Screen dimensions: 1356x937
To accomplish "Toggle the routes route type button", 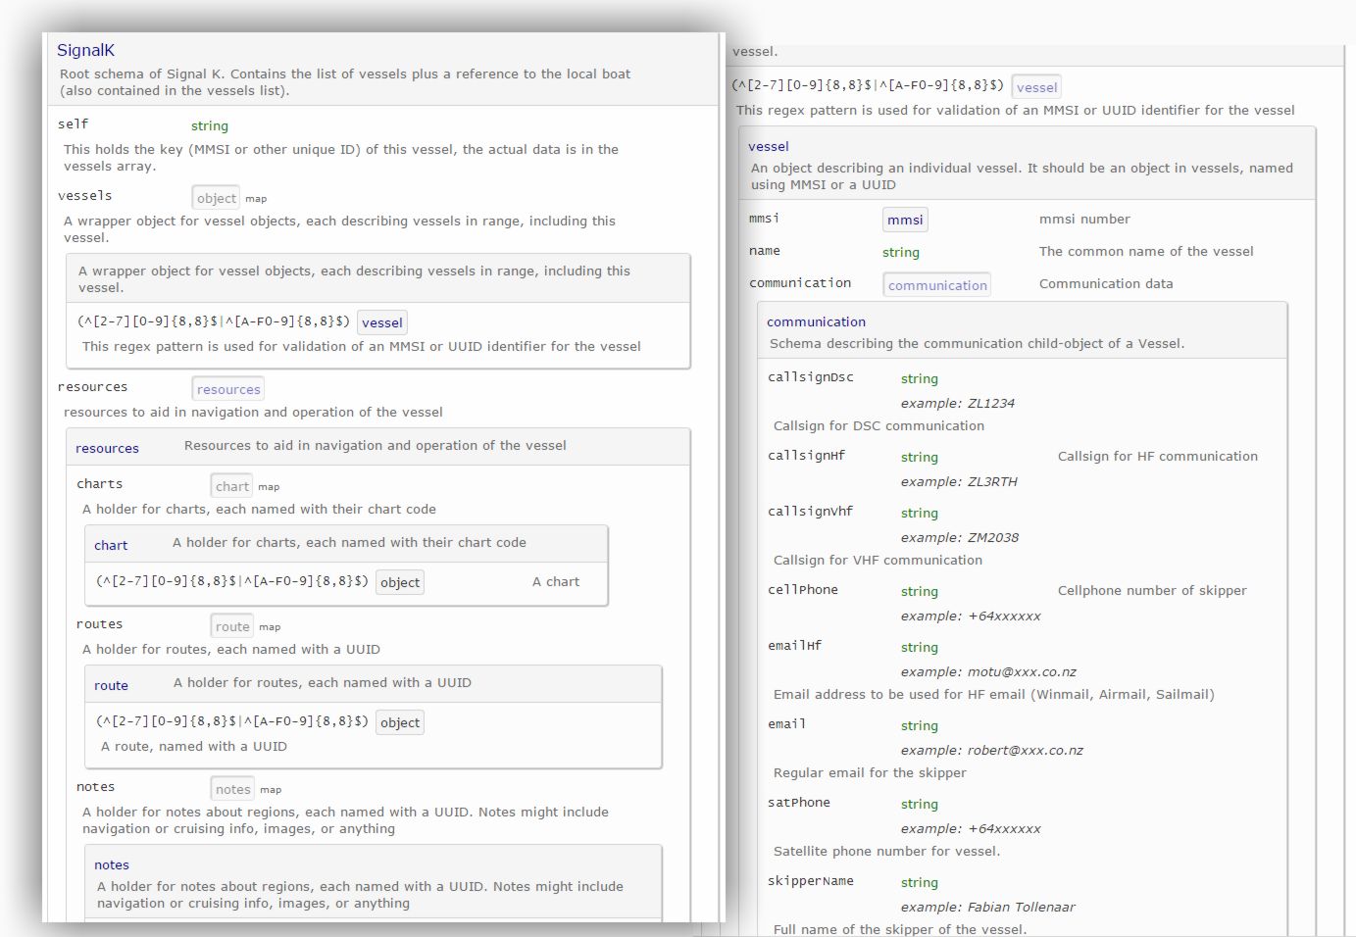I will coord(232,626).
